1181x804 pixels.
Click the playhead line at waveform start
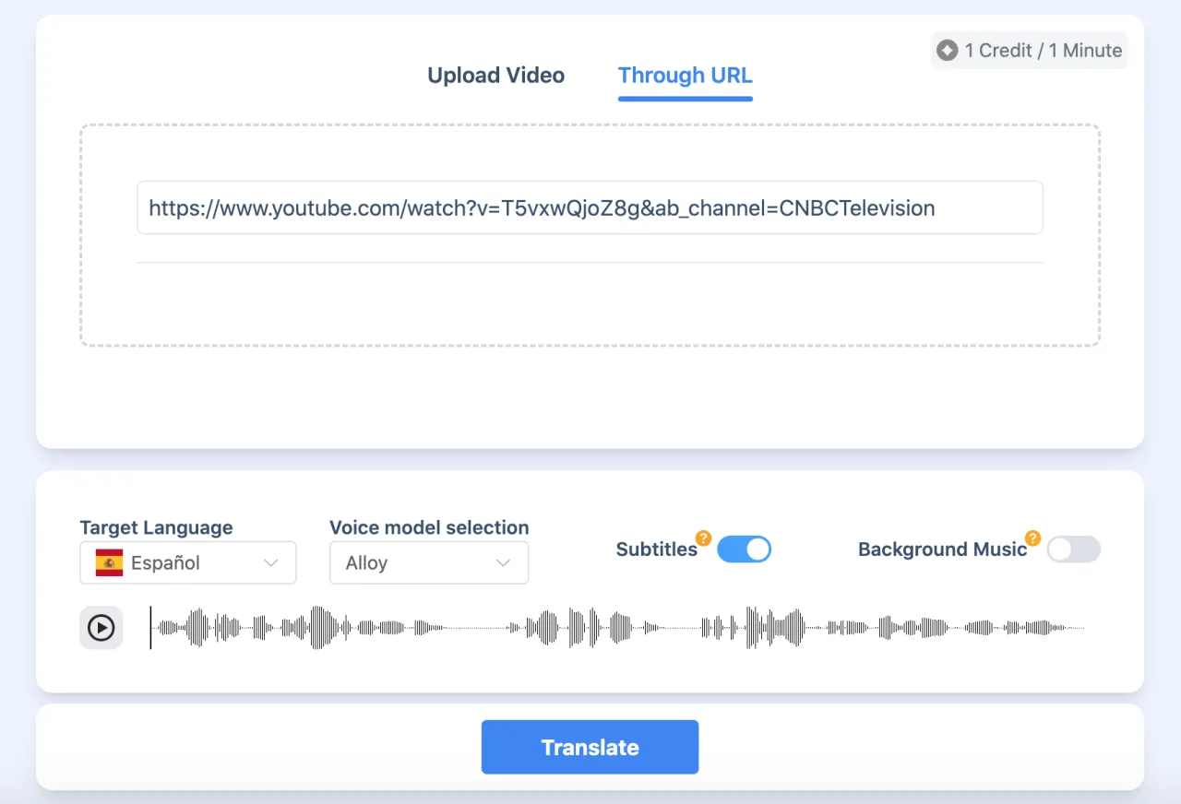coord(150,628)
